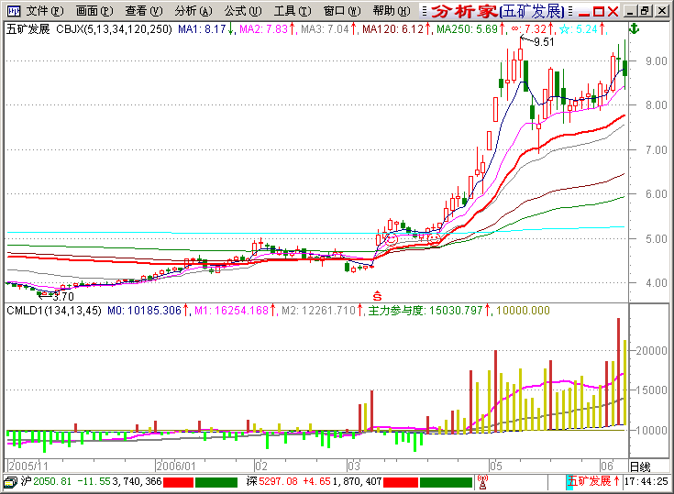Click the M1: 16254.168 value

[x=232, y=311]
